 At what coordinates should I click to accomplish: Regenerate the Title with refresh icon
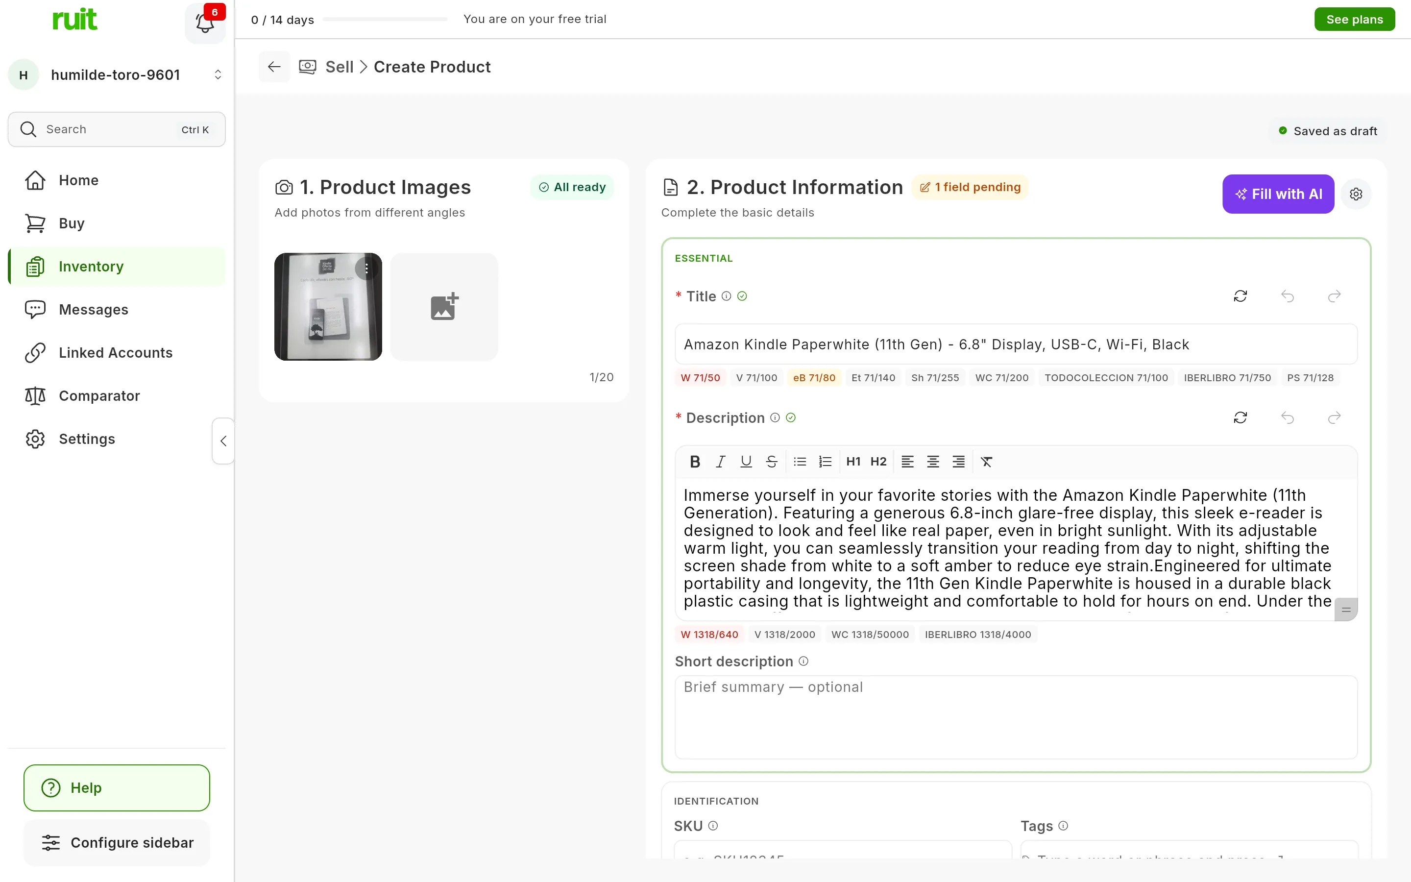pos(1240,296)
